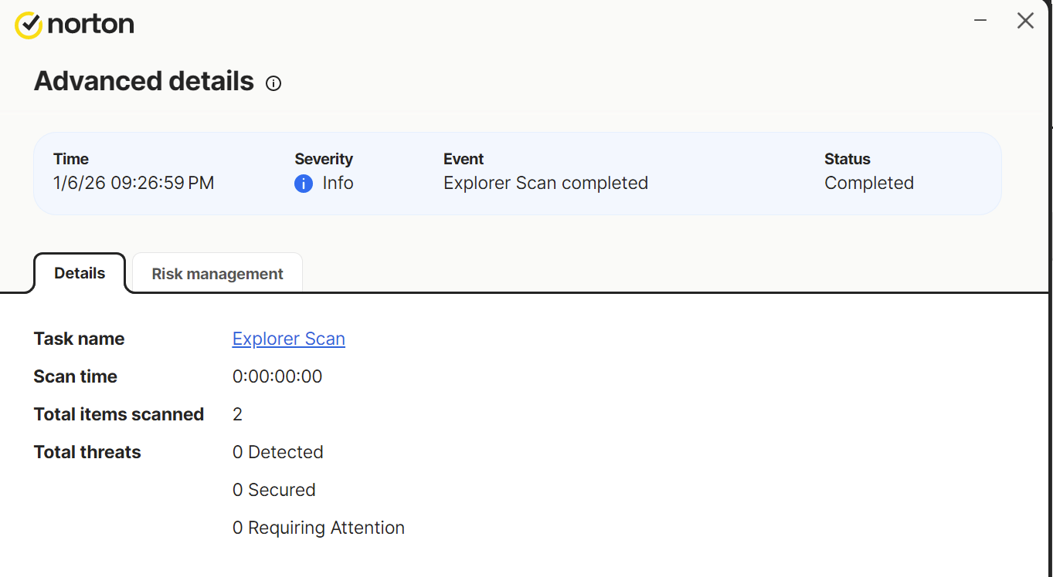This screenshot has width=1053, height=577.
Task: Click the blue Info severity icon
Action: coord(304,184)
